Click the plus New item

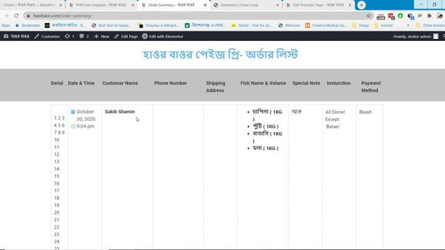[x=102, y=36]
